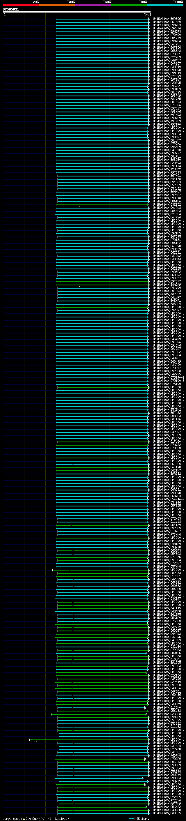
Task: Select UniRef100_B2V5U5 hit
Action: (x=167, y=797)
